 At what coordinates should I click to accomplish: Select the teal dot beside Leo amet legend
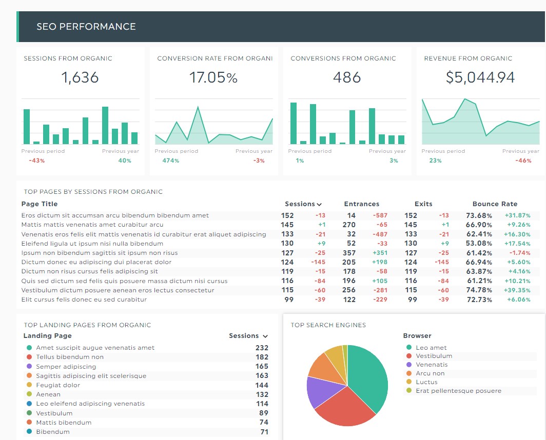[x=409, y=347]
